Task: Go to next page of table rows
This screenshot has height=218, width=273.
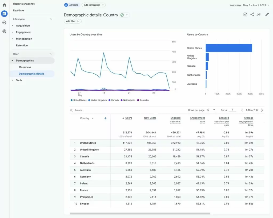Action: click(262, 110)
